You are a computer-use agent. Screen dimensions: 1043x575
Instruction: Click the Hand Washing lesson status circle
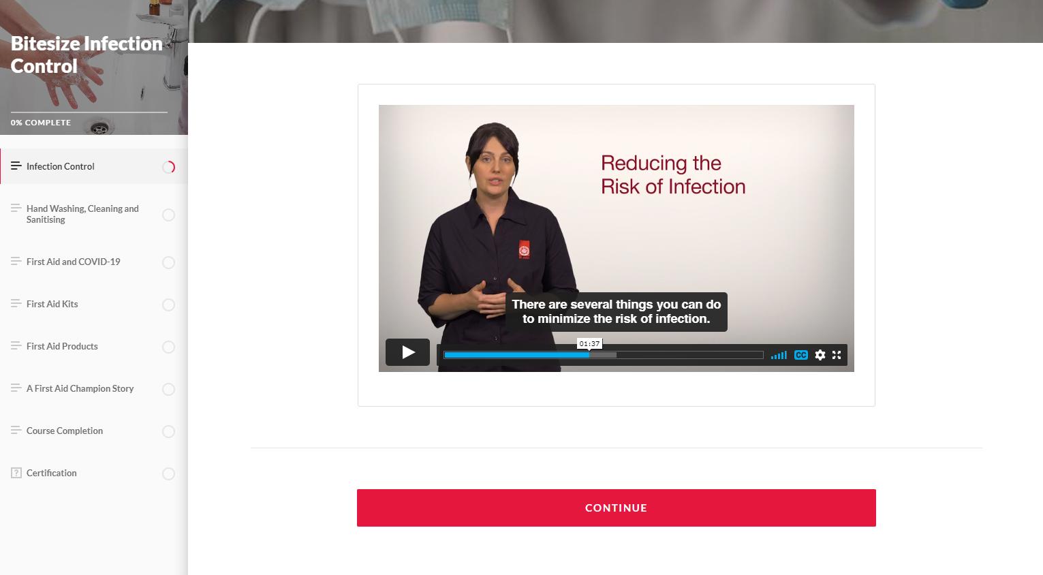[x=169, y=215]
